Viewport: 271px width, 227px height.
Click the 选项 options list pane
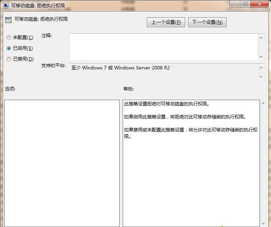click(62, 163)
